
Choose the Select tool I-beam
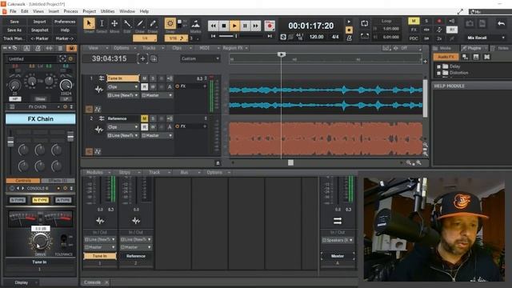pyautogui.click(x=102, y=23)
